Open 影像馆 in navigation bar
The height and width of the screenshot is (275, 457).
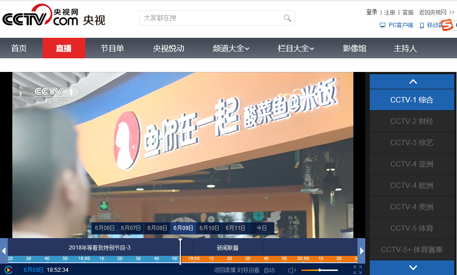(354, 48)
